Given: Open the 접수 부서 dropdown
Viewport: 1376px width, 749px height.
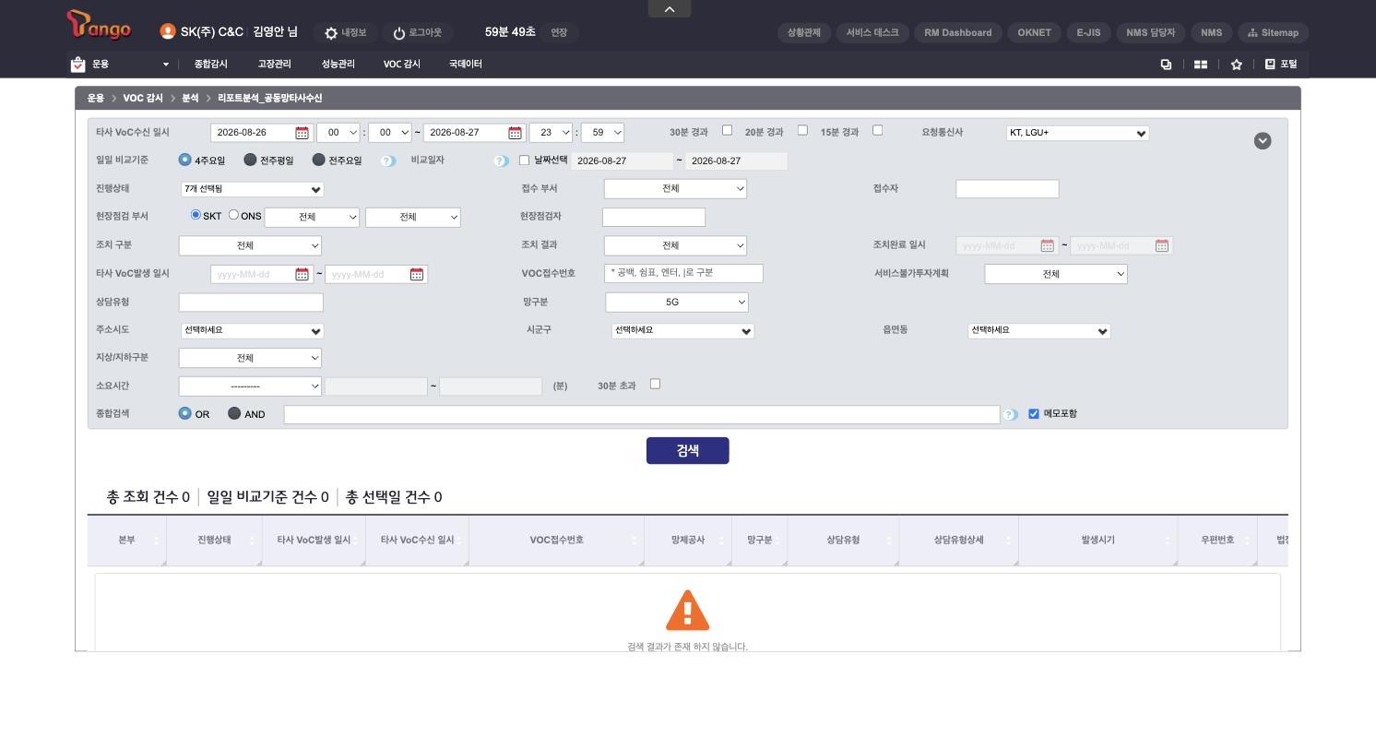Looking at the screenshot, I should tap(675, 188).
